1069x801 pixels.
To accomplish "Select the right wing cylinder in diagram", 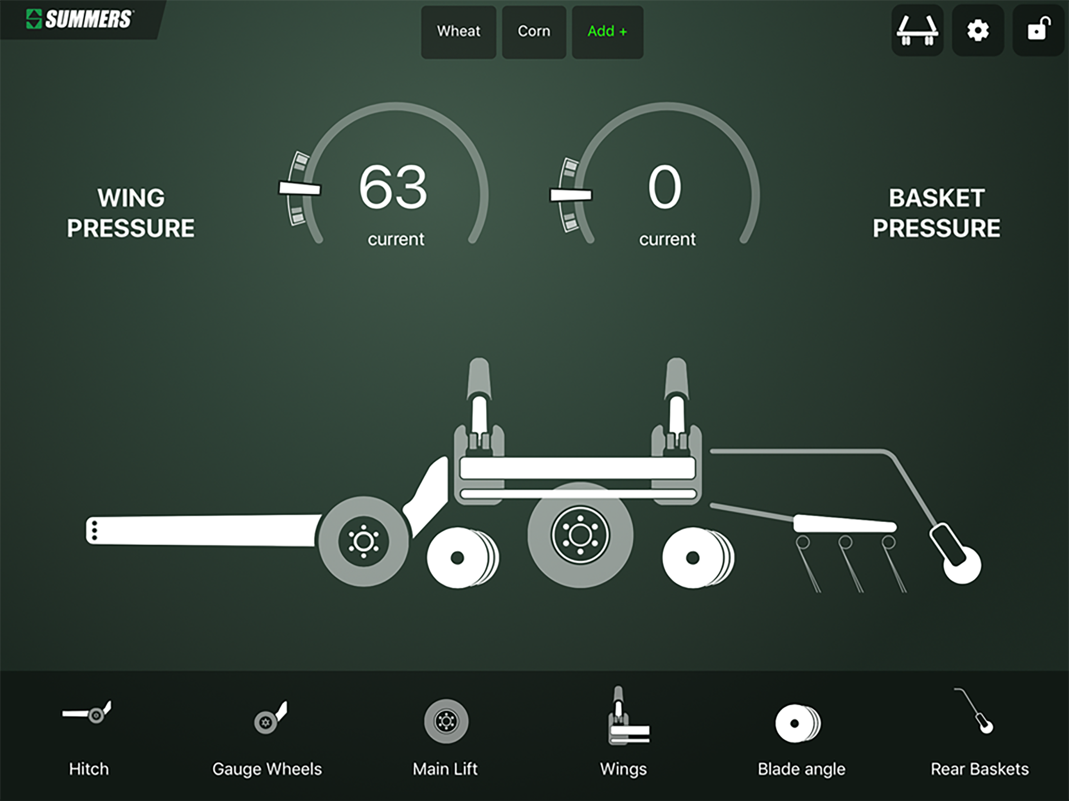I will [x=677, y=403].
